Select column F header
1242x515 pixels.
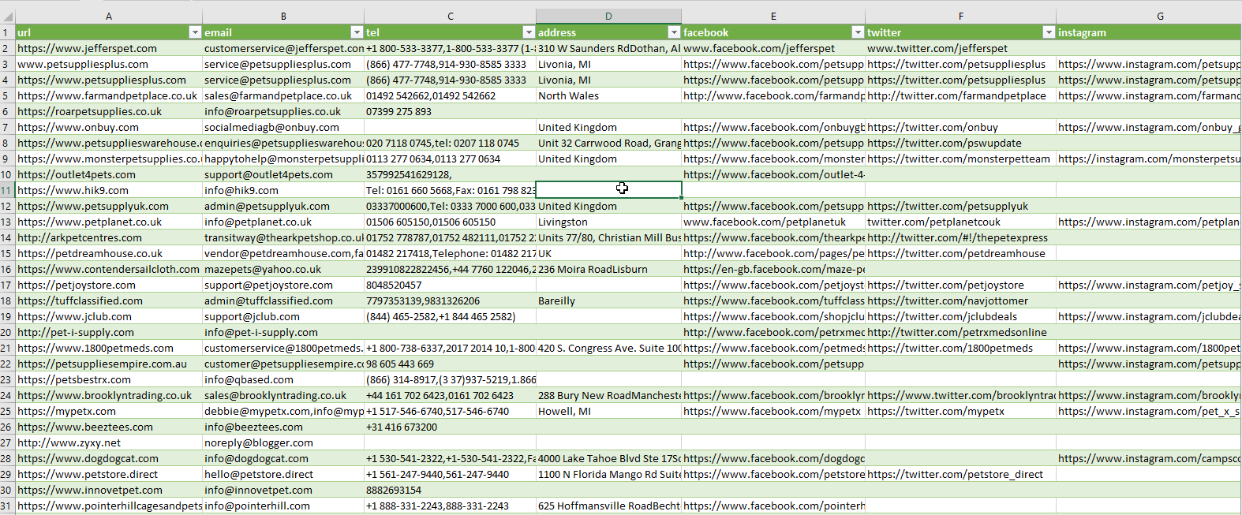[x=960, y=16]
